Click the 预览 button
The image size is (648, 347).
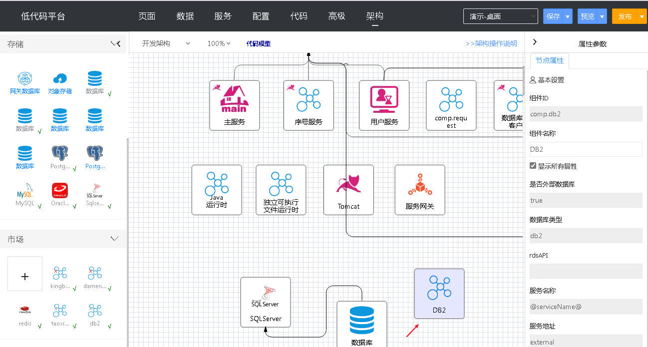[587, 16]
